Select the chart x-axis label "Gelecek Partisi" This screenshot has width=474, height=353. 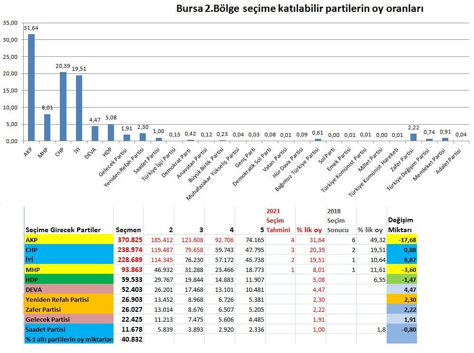tap(113, 162)
